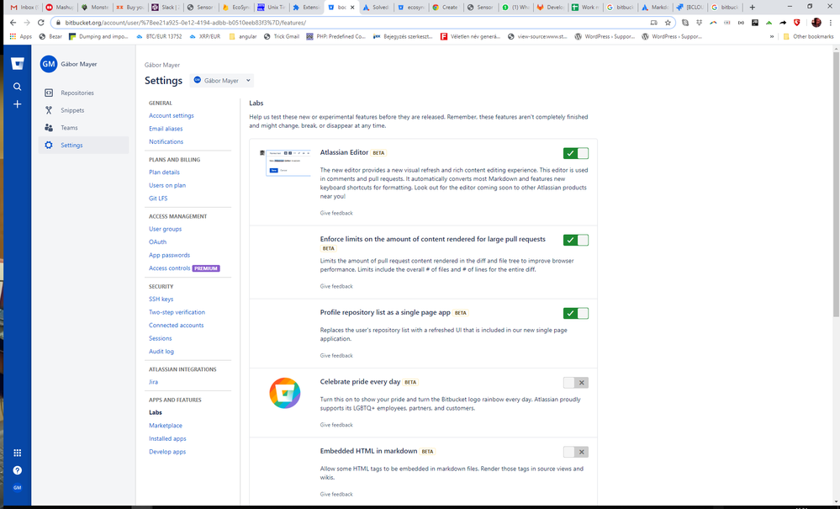Click the rainbow Bitbucket pride logo
The image size is (840, 509).
click(x=284, y=393)
